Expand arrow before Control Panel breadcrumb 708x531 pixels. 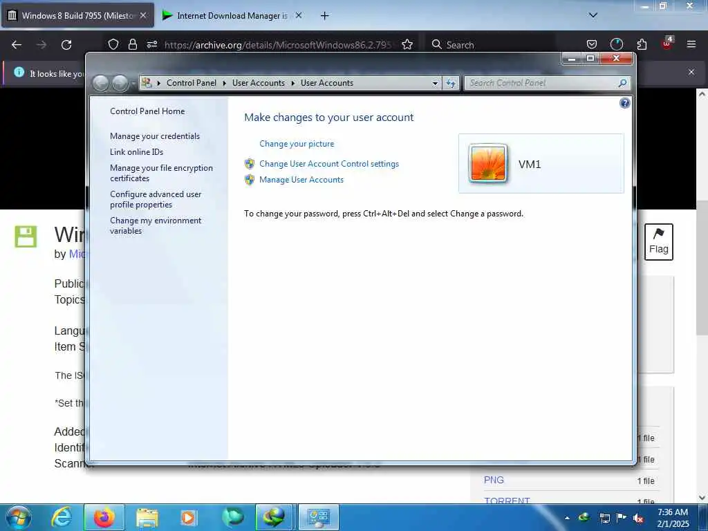[x=158, y=83]
